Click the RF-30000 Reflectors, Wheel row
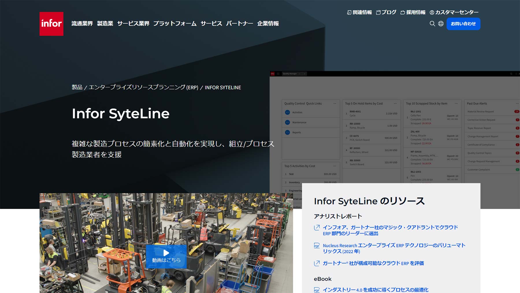The width and height of the screenshot is (520, 293). pos(372,150)
